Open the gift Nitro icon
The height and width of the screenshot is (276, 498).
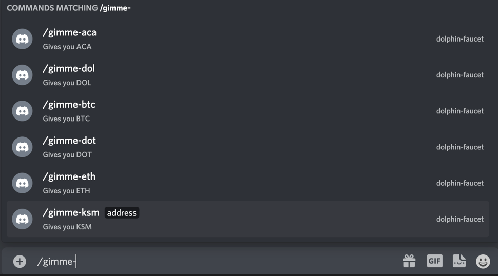click(409, 262)
